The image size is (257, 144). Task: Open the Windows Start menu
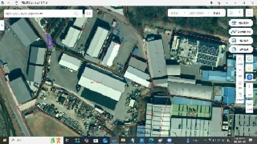[4, 140]
